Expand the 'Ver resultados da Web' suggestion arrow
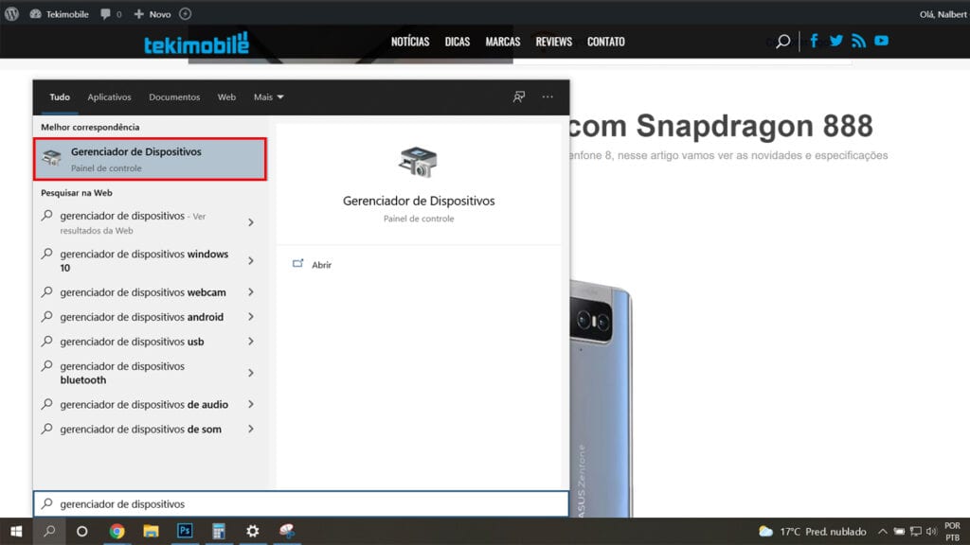Viewport: 970px width, 545px height. pos(250,222)
